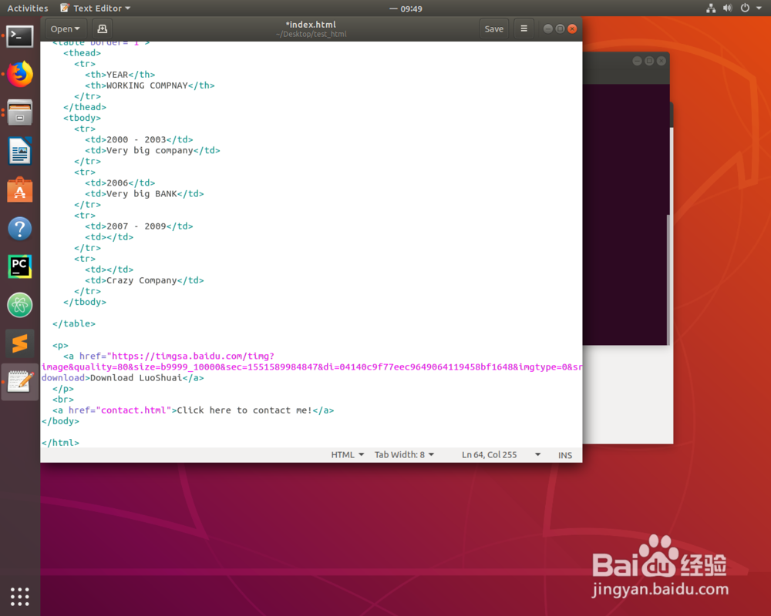Open the Files manager dock icon
771x616 pixels.
click(x=20, y=112)
